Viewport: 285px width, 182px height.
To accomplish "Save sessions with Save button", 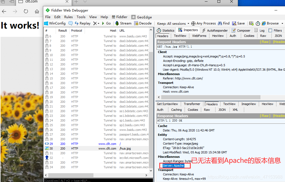I will point(238,23).
